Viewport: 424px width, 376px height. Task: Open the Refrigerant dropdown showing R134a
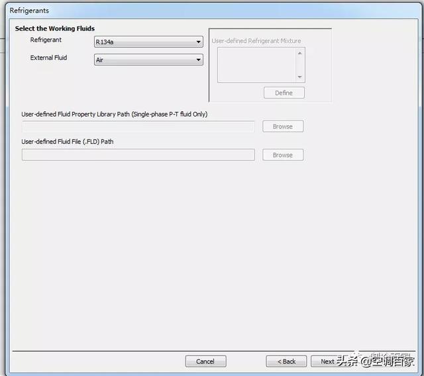coord(148,42)
